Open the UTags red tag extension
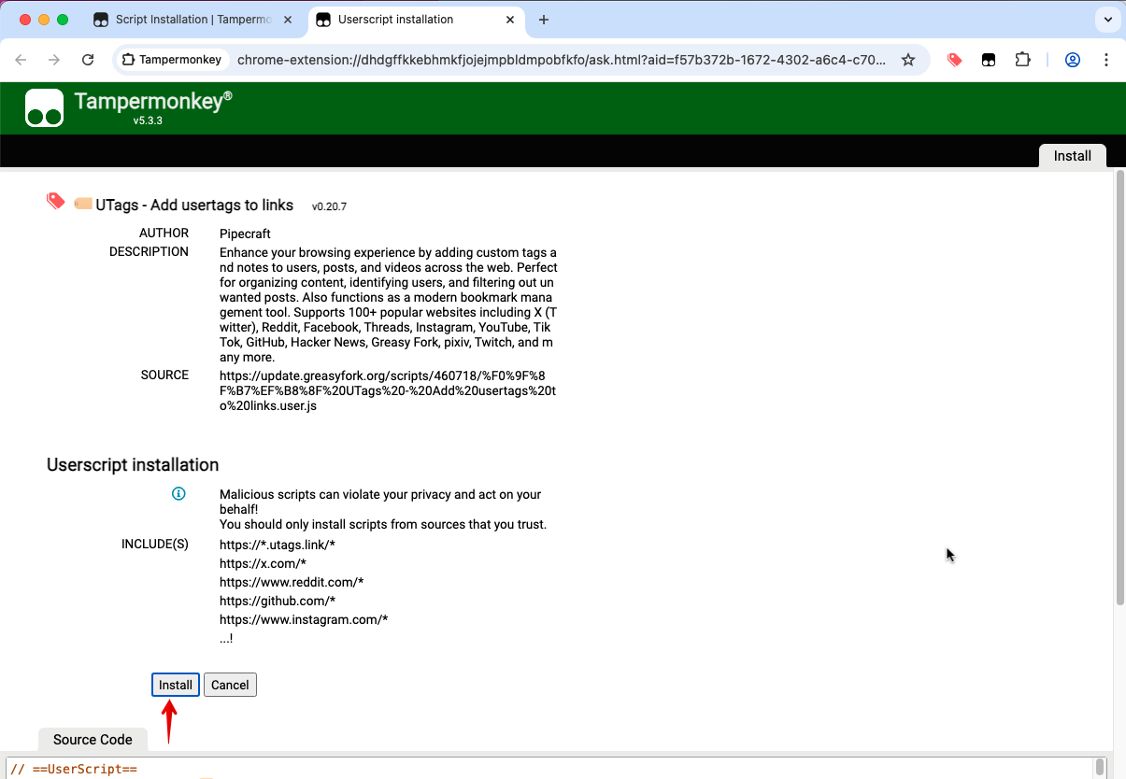Viewport: 1126px width, 779px height. [x=954, y=60]
